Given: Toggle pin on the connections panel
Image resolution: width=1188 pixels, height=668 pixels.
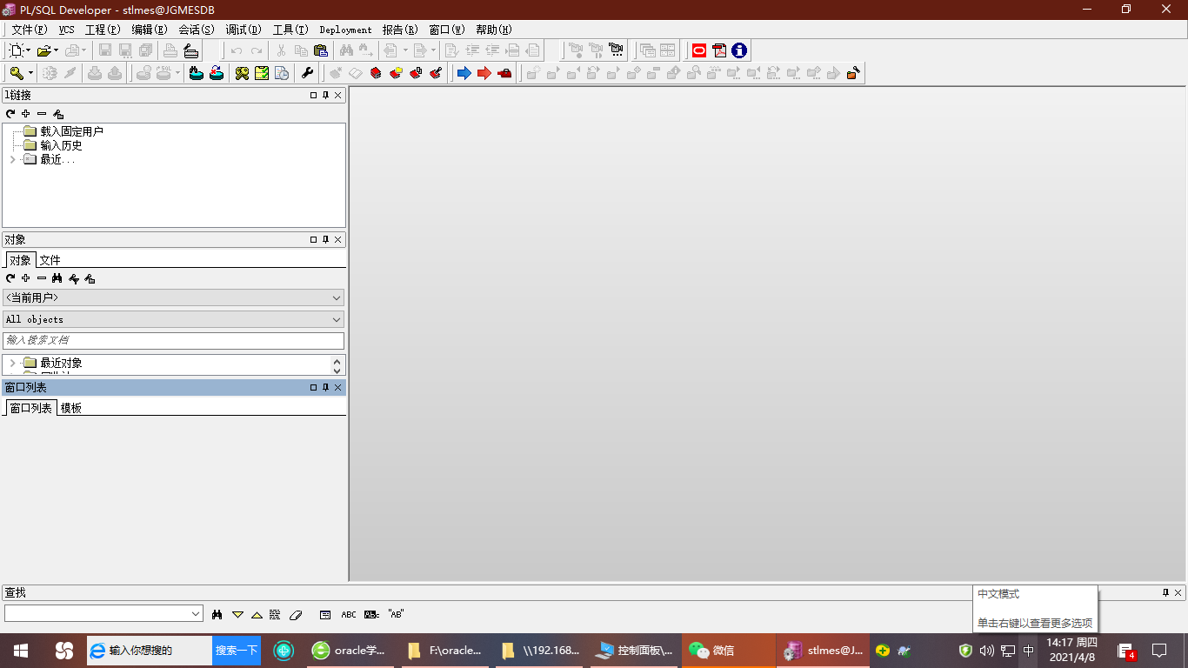Looking at the screenshot, I should click(x=325, y=96).
